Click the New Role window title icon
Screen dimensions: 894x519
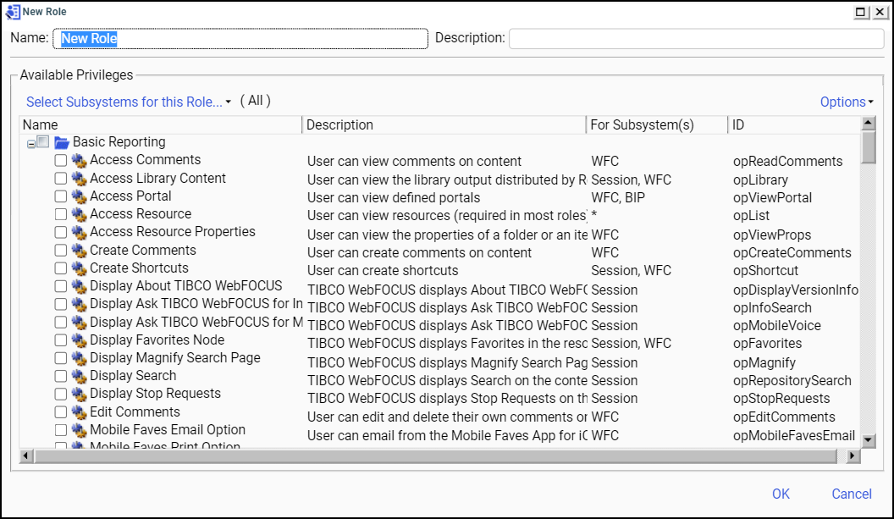(13, 12)
